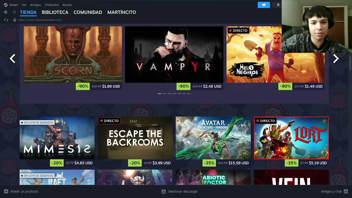Screen dimensions: 352x198
Task: Open the Amigos y chat icon
Action: pos(346,191)
